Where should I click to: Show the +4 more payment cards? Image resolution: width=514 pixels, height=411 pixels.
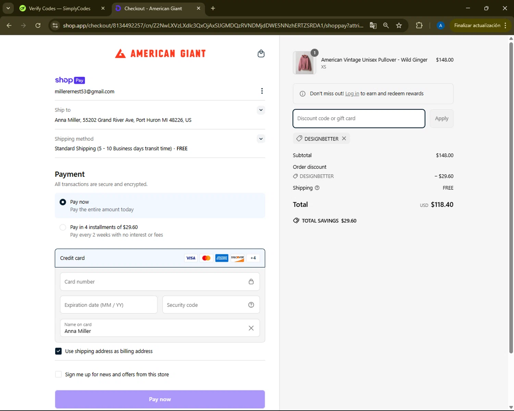pyautogui.click(x=253, y=258)
